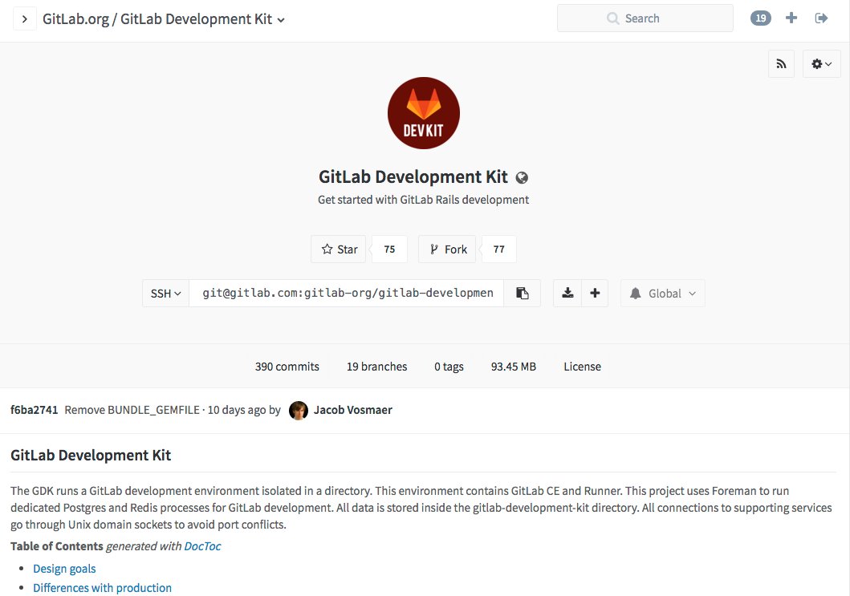Open the todos counter badge showing 19
Viewport: 850px width, 596px height.
tap(761, 18)
